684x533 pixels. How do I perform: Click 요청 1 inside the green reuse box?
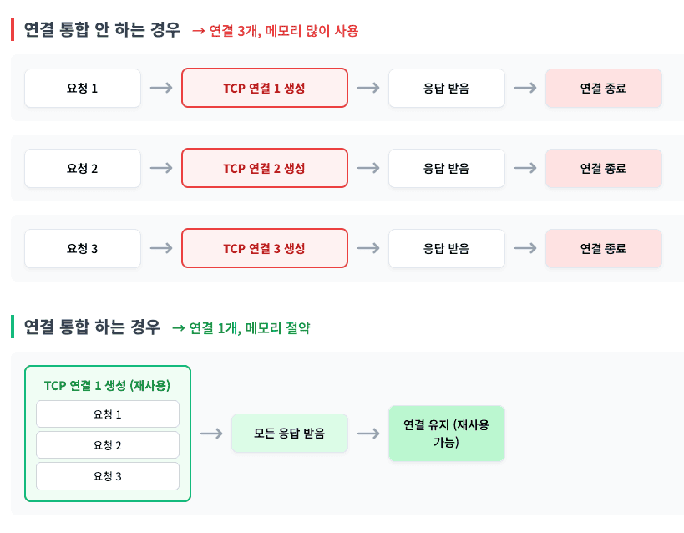107,414
